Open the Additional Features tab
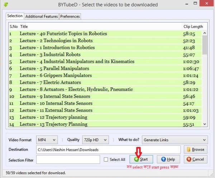Screen dimensions: 215x178 42,16
